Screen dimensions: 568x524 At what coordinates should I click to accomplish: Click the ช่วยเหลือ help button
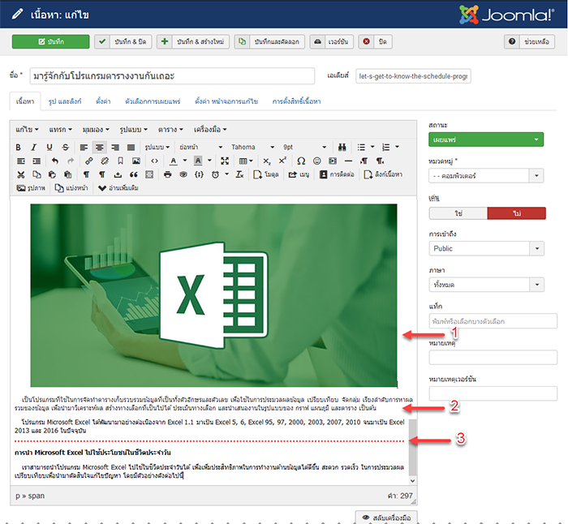click(x=529, y=41)
